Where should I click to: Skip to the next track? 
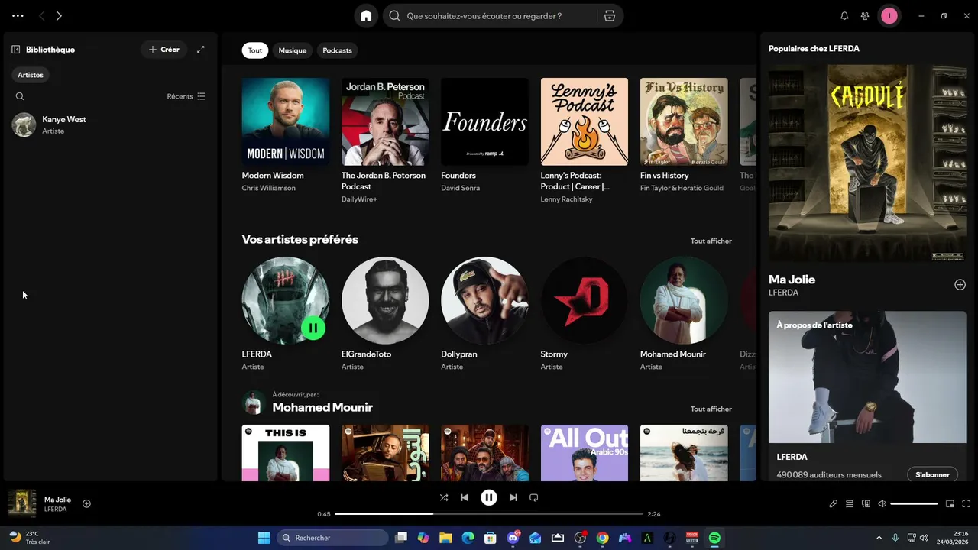[513, 497]
